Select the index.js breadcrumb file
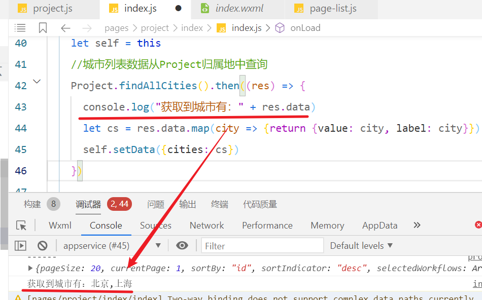Screen dimensions: 482x300 [247, 28]
